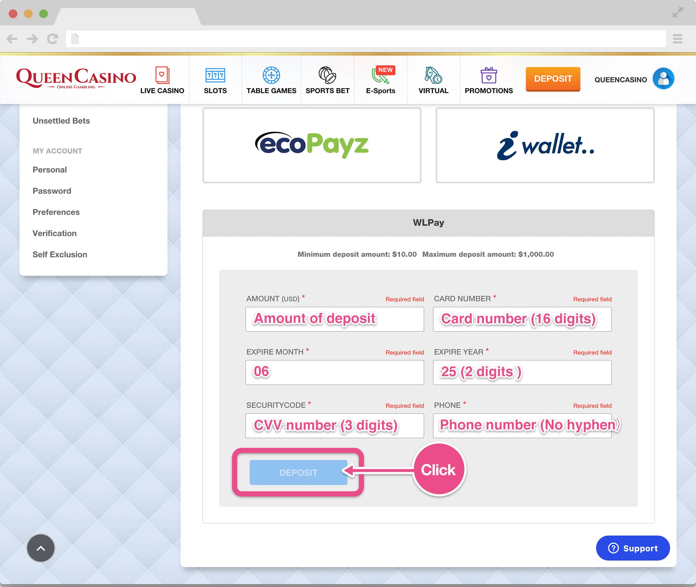Click the LIVE CASINO menu label
Image resolution: width=696 pixels, height=587 pixels.
[x=162, y=91]
